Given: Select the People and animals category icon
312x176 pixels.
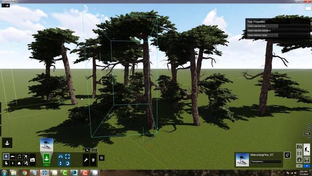Looking at the screenshot, I should [13, 163].
